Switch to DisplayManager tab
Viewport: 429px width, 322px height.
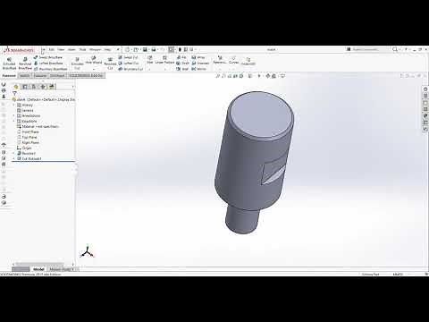click(x=52, y=87)
